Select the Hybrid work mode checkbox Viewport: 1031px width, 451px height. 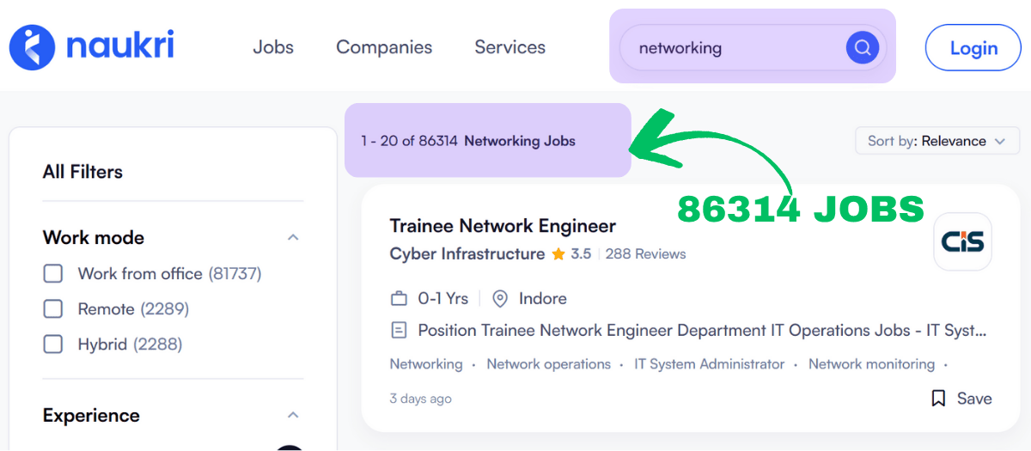[x=53, y=344]
